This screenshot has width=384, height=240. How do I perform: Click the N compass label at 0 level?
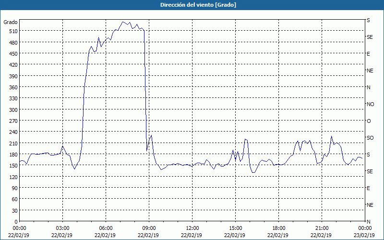(369, 222)
